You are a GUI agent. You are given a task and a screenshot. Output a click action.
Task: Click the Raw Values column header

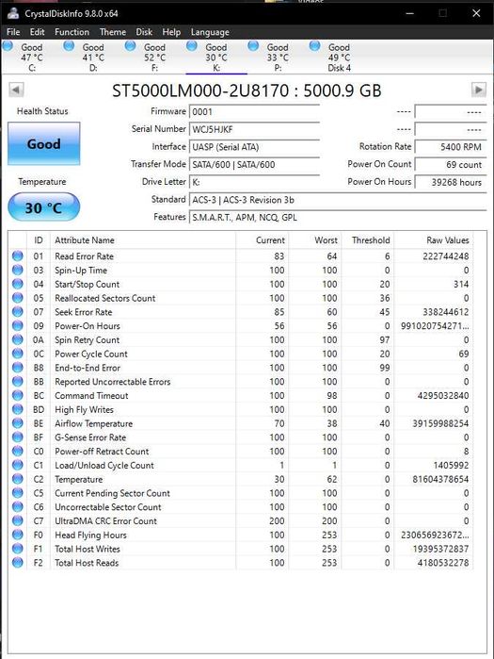pos(434,240)
